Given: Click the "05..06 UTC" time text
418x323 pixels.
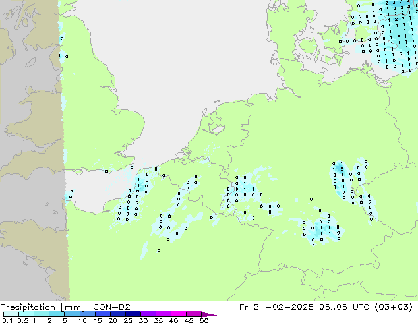Looking at the screenshot, I should point(344,307).
